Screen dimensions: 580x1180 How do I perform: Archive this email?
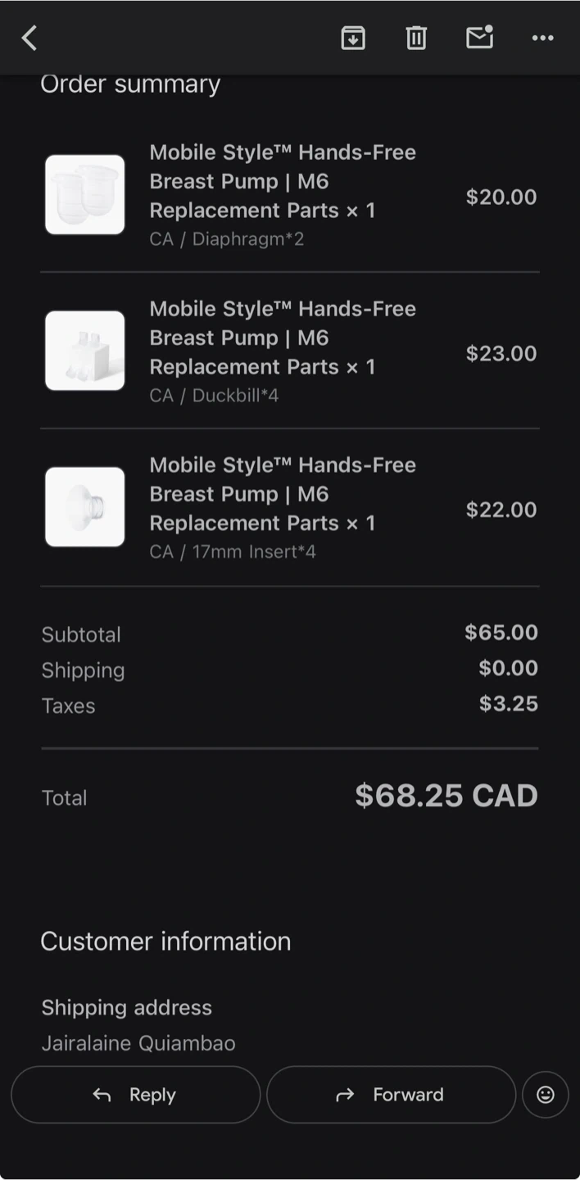(353, 38)
